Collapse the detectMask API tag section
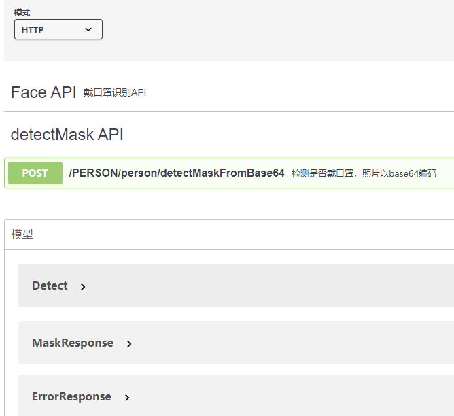 tap(67, 135)
